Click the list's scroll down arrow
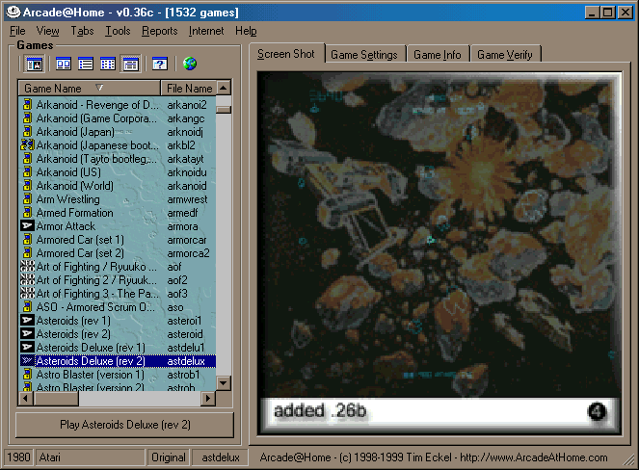 tap(224, 383)
